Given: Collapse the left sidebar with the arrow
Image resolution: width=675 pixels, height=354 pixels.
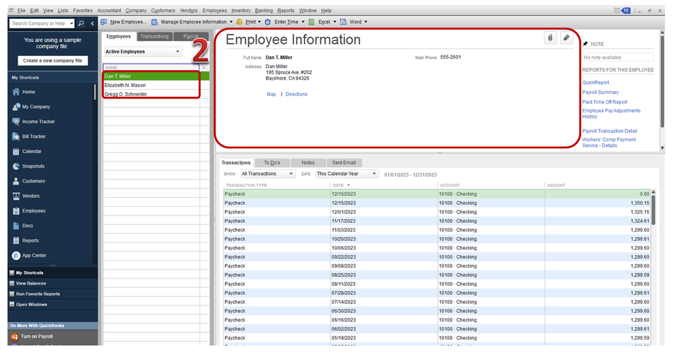Looking at the screenshot, I should pos(92,23).
